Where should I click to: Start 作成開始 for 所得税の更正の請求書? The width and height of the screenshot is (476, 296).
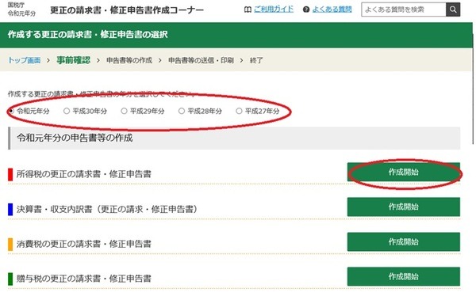tap(404, 172)
